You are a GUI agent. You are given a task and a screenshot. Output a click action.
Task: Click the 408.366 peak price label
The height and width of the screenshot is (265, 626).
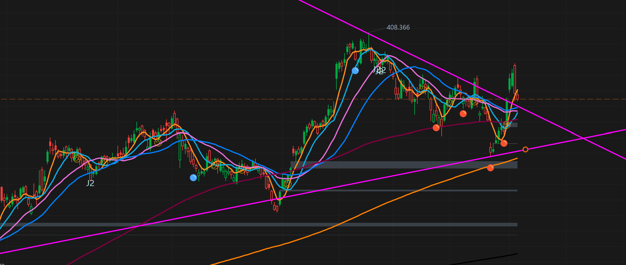(x=398, y=28)
